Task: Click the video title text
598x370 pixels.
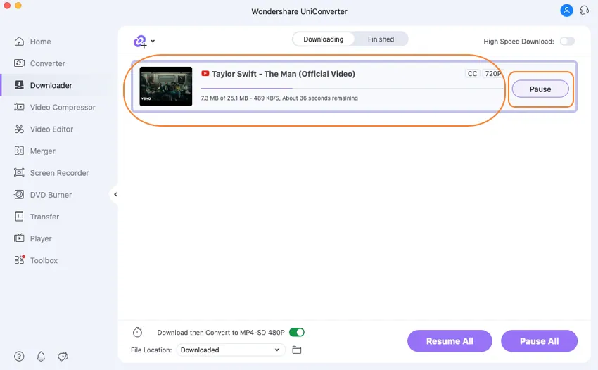Action: pos(284,74)
